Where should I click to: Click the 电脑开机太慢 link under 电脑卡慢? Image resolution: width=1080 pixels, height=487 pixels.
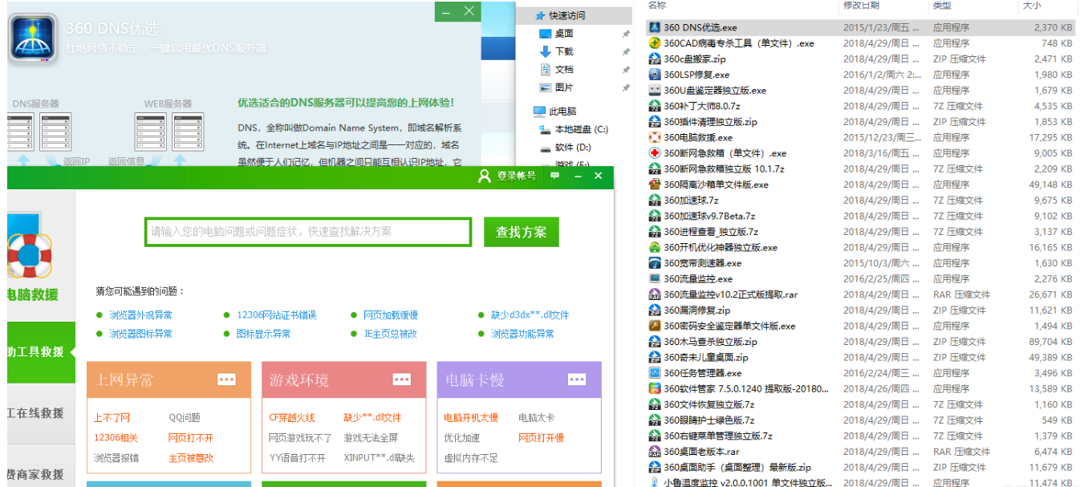tap(471, 417)
